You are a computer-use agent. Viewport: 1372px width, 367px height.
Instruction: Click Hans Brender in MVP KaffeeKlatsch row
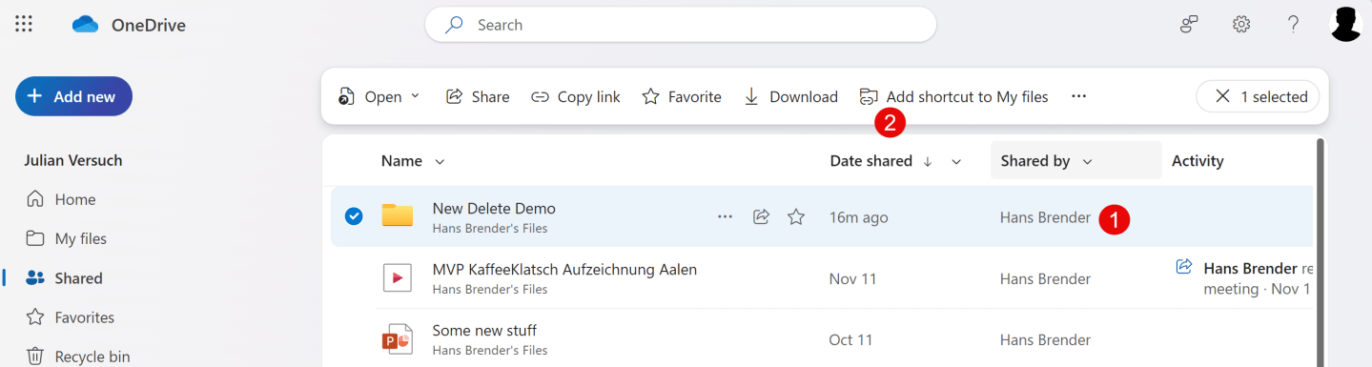(1045, 278)
